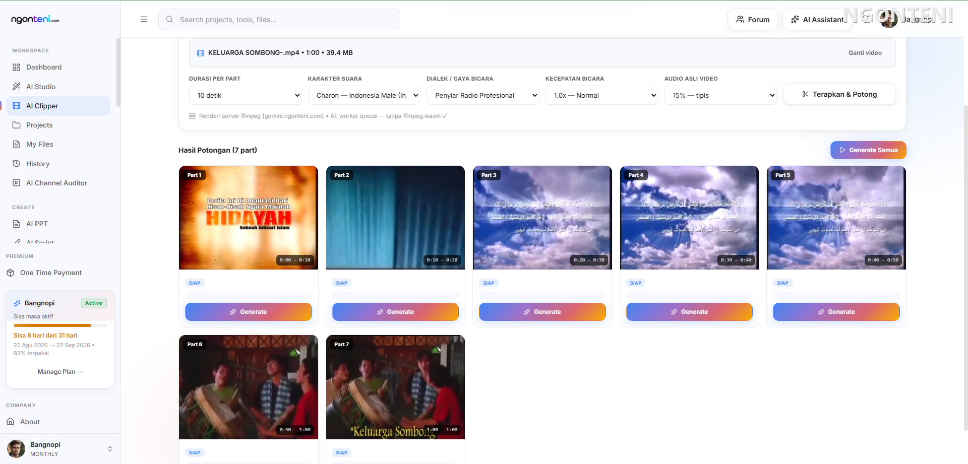Click the search magnifier icon
This screenshot has height=464, width=968.
pyautogui.click(x=169, y=19)
